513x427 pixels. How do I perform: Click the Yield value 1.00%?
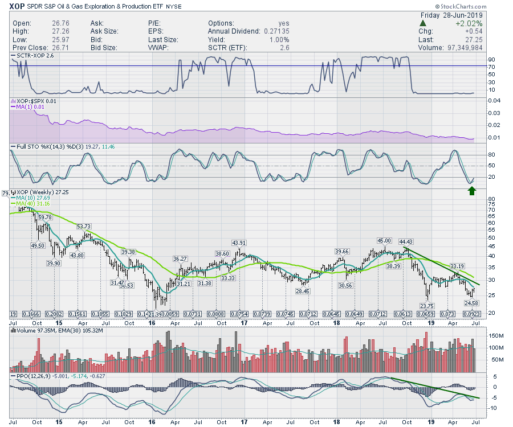(279, 39)
